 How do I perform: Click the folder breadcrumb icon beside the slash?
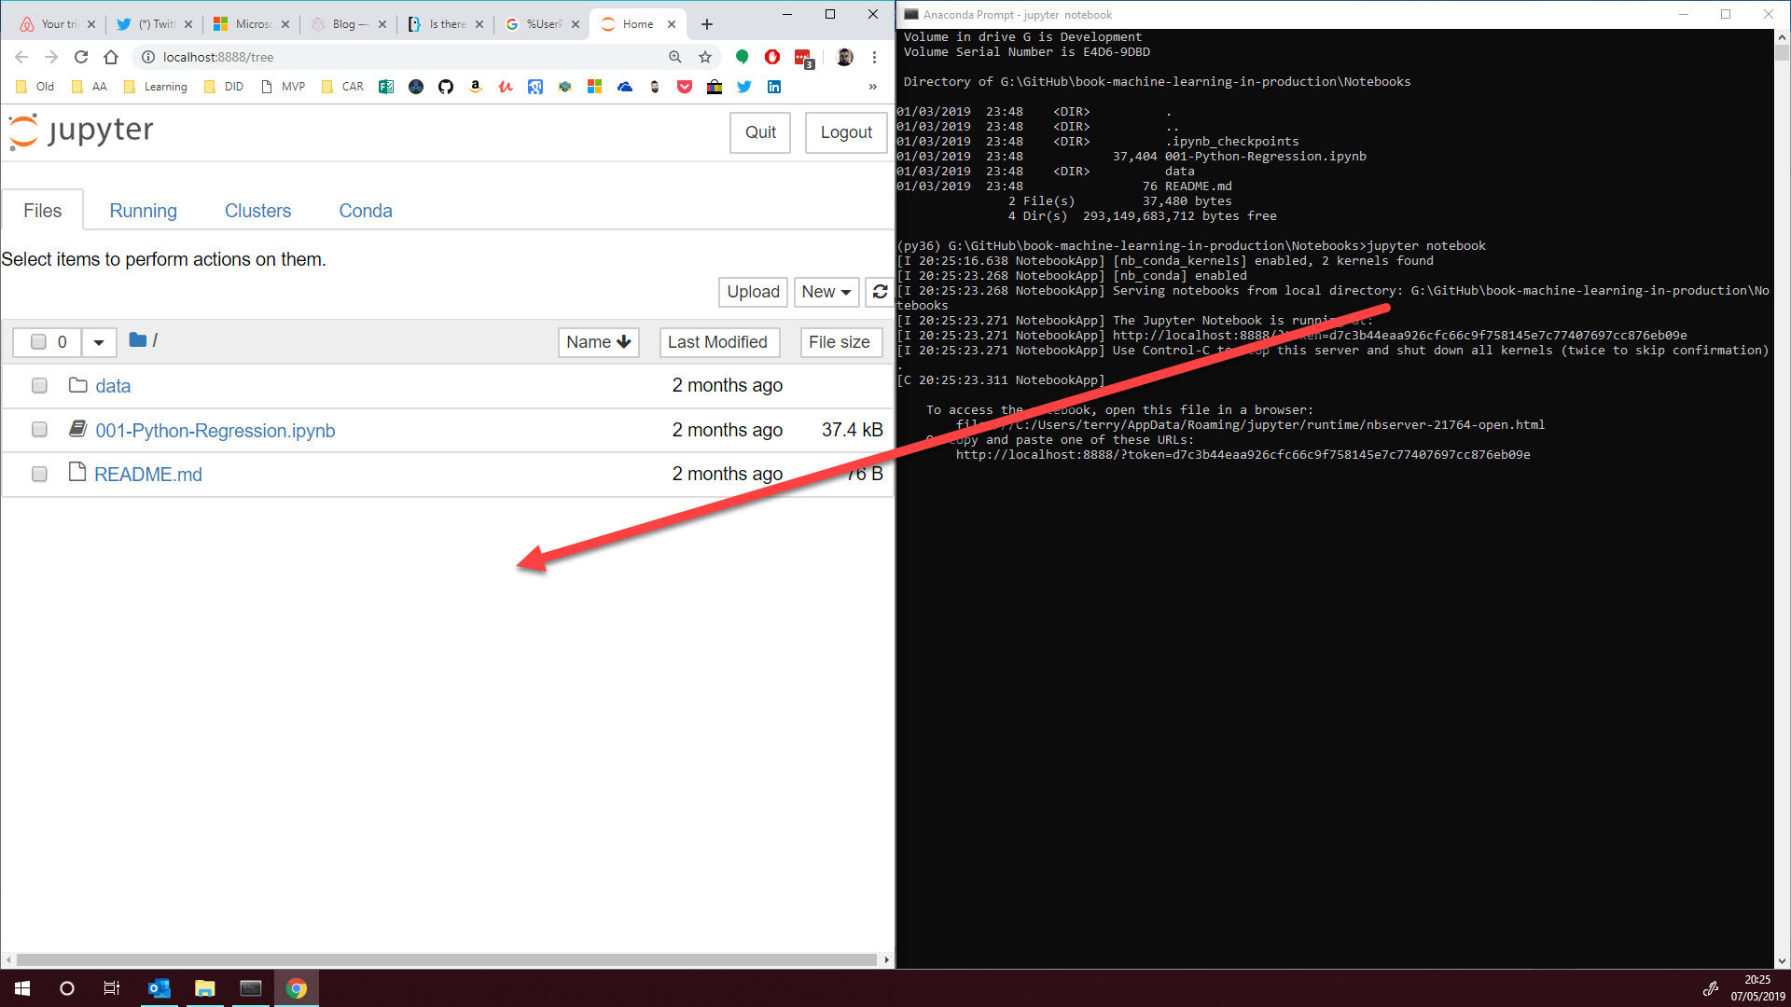138,340
